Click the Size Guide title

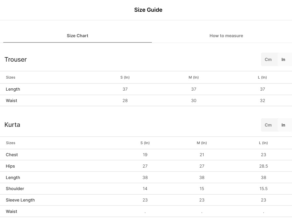[148, 10]
